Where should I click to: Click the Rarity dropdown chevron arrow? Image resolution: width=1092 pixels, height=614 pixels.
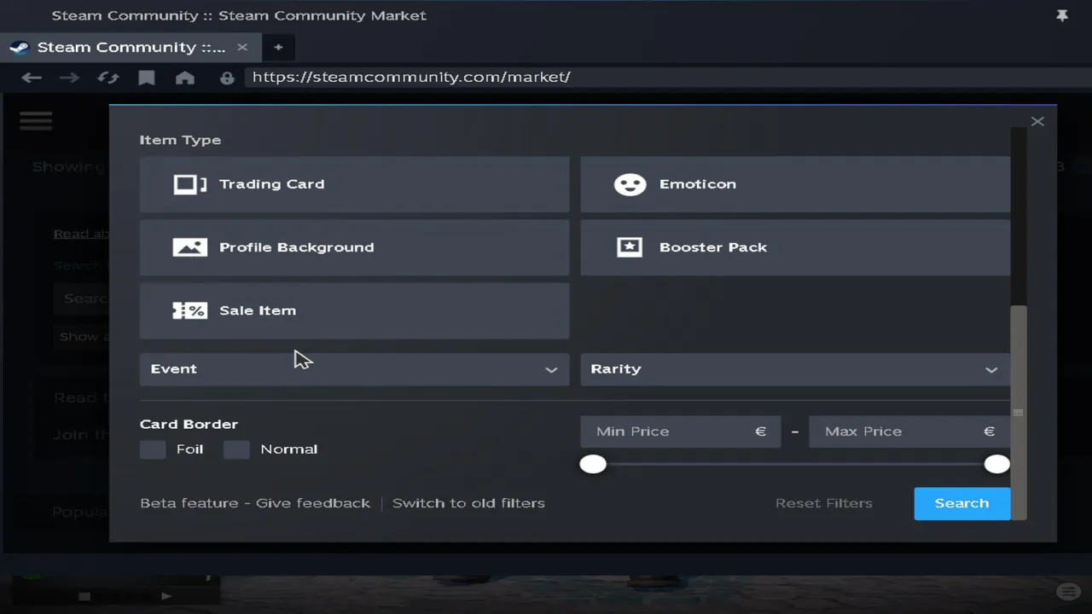point(991,370)
